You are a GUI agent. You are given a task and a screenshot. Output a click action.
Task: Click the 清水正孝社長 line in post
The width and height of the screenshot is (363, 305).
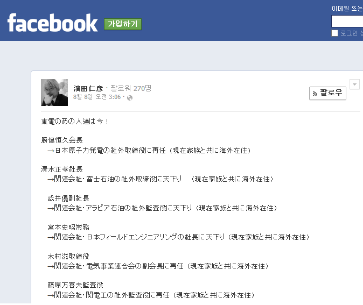[x=61, y=169]
